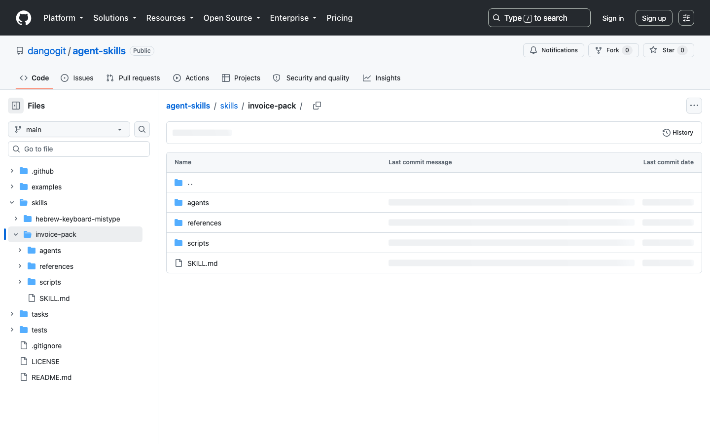Star the agent-skills repository

pos(669,50)
